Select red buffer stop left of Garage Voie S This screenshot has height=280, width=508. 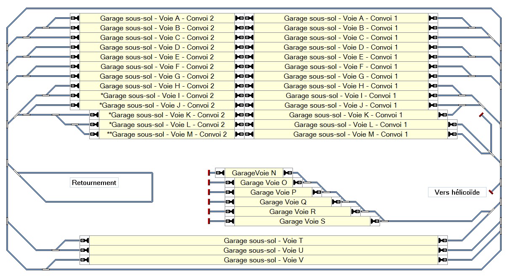(209, 221)
